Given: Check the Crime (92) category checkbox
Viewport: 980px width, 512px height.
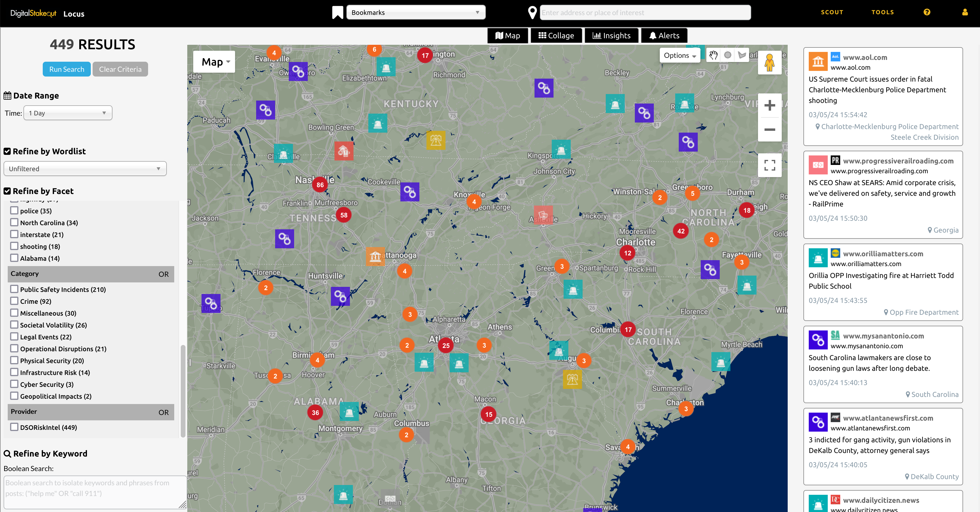Looking at the screenshot, I should 15,301.
